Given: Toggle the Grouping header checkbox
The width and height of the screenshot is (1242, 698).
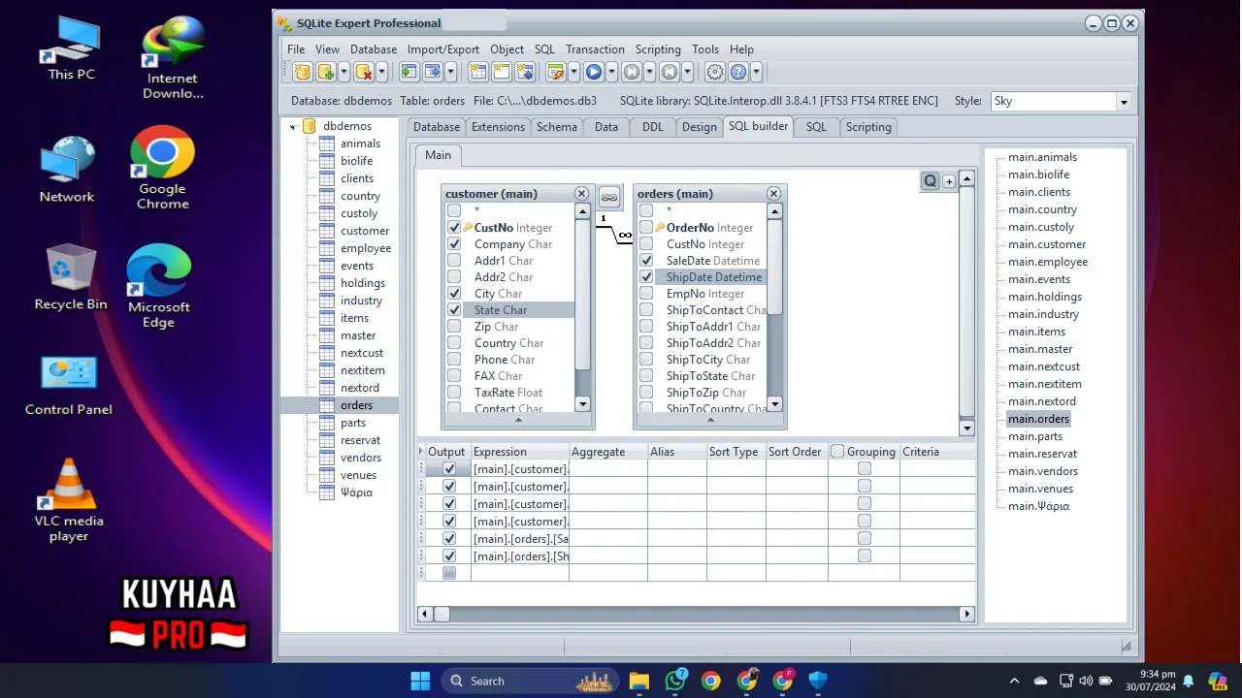Looking at the screenshot, I should [x=838, y=452].
